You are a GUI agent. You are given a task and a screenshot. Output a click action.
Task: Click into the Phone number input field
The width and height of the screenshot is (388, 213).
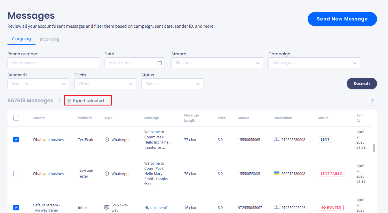click(54, 63)
